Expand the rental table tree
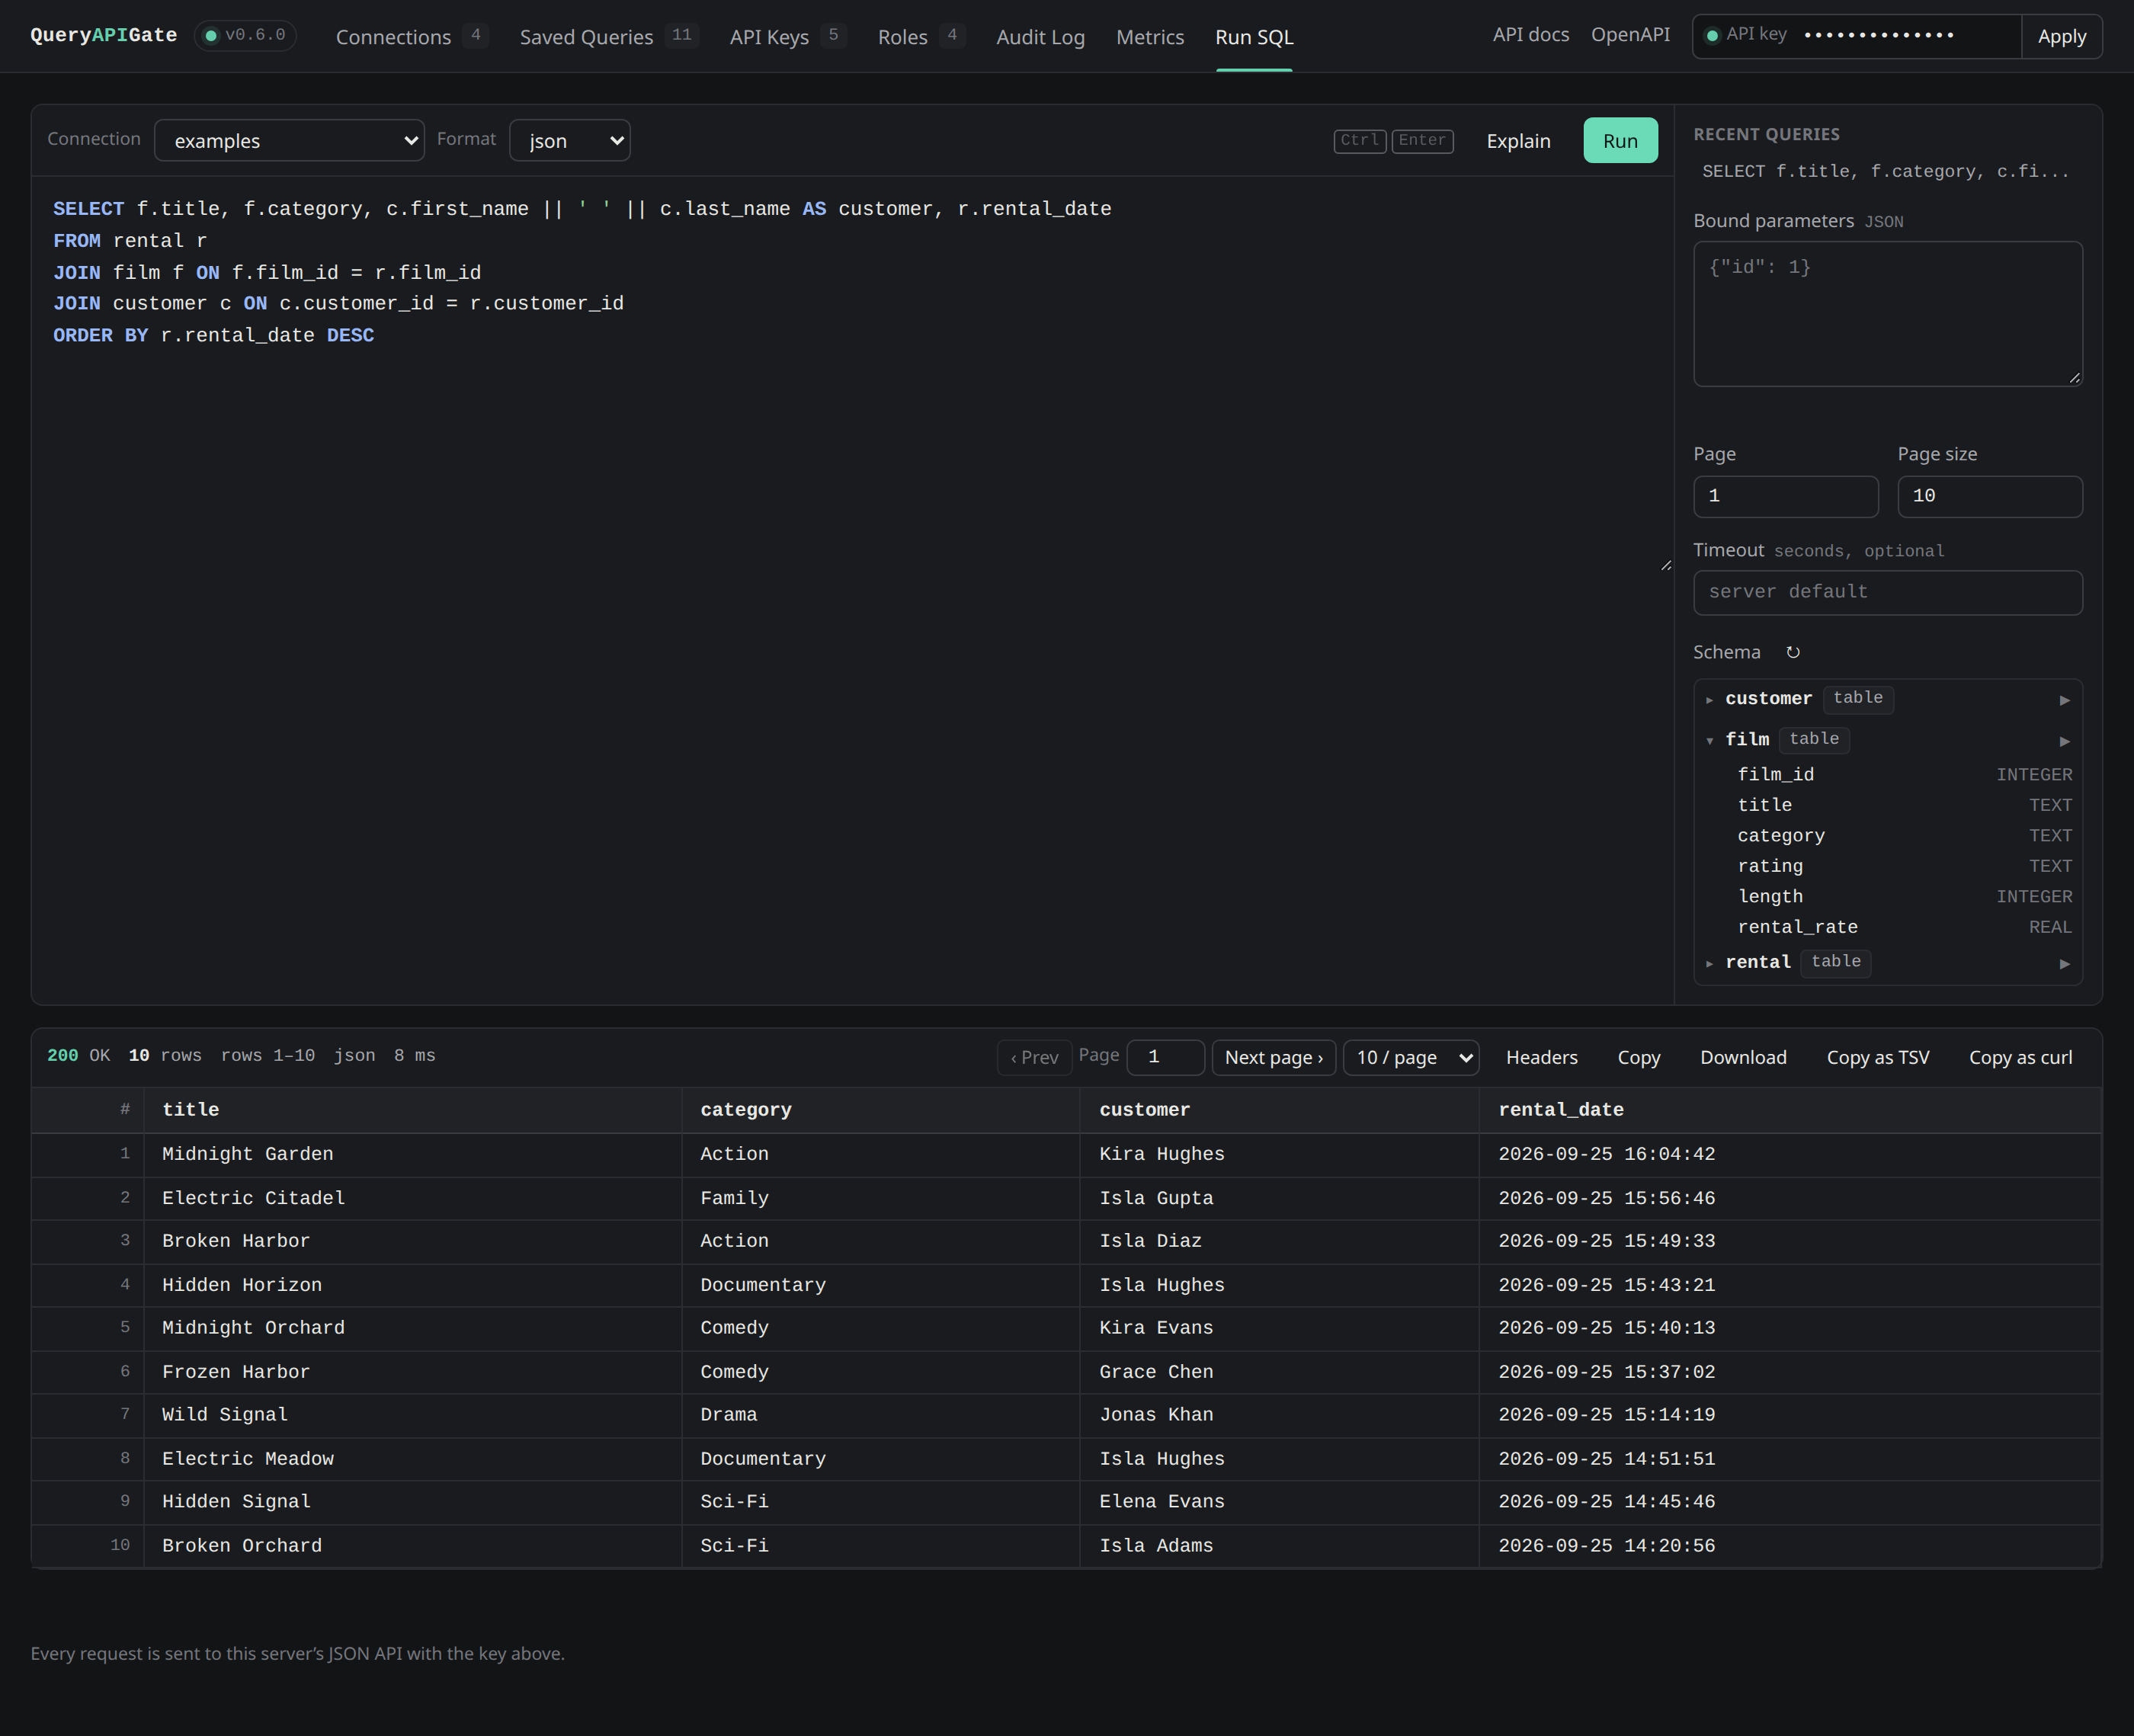The height and width of the screenshot is (1736, 2134). click(1710, 964)
